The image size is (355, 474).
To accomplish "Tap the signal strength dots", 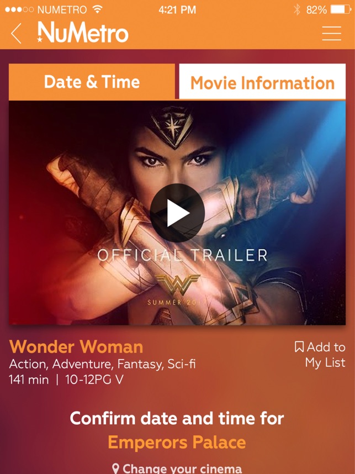I will 19,10.
